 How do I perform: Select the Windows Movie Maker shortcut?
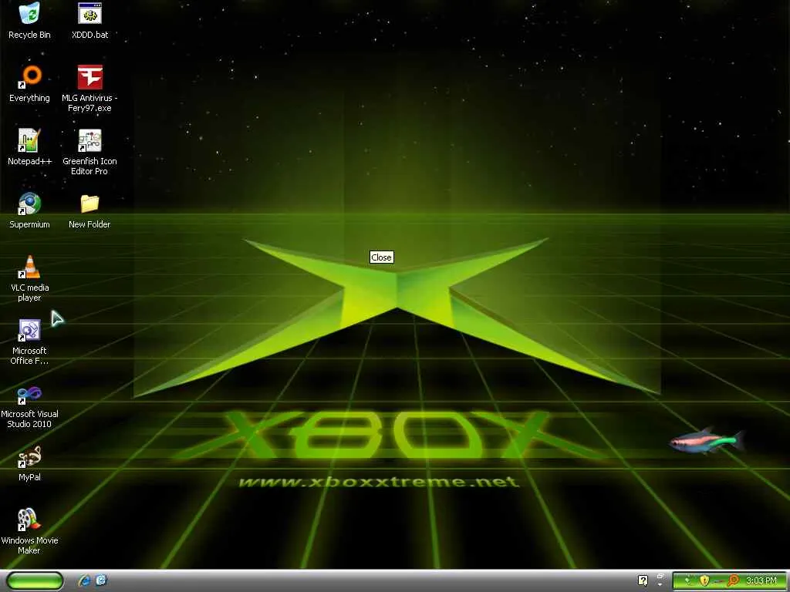29,520
